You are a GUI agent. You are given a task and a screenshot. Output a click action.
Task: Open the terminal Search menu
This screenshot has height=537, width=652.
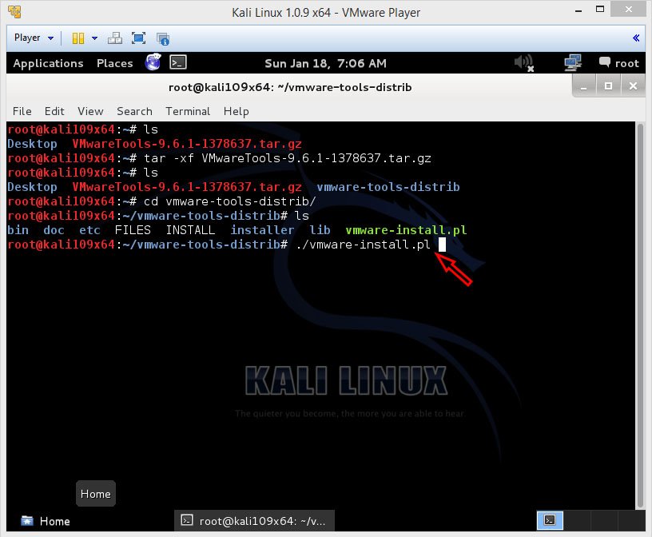coord(134,112)
